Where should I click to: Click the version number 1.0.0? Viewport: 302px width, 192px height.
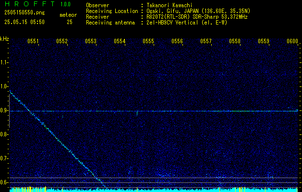coord(65,4)
